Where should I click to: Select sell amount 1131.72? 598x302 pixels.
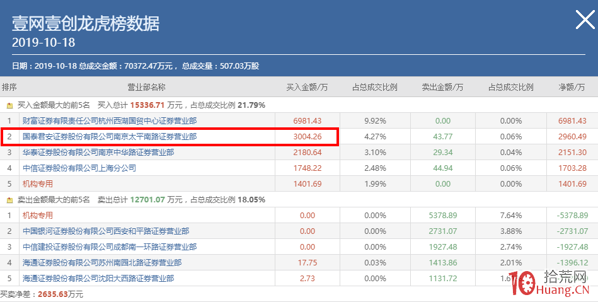[443, 278]
